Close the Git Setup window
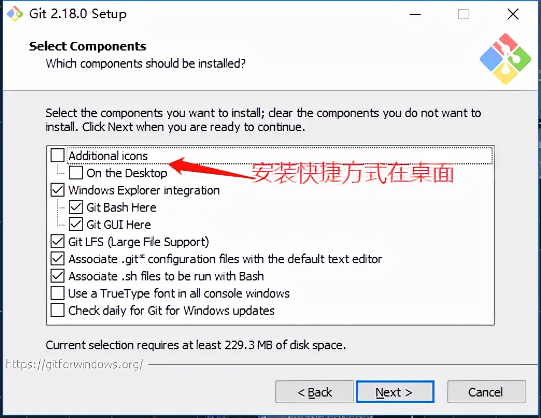Image resolution: width=541 pixels, height=418 pixels. [513, 15]
